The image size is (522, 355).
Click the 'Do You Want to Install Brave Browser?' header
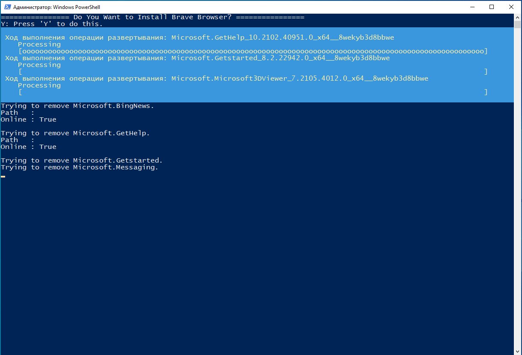tap(153, 17)
